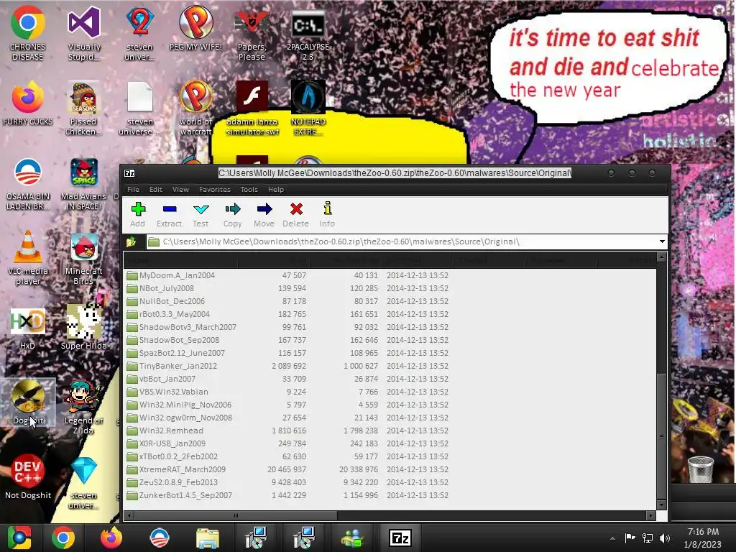
Task: Select the ShadowBotv3_March2007 folder
Action: click(x=181, y=327)
